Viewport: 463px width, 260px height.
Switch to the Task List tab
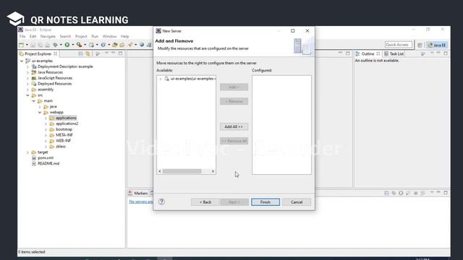(x=394, y=53)
